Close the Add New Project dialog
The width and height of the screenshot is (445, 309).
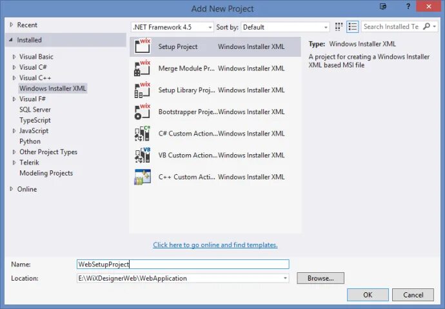coord(428,6)
